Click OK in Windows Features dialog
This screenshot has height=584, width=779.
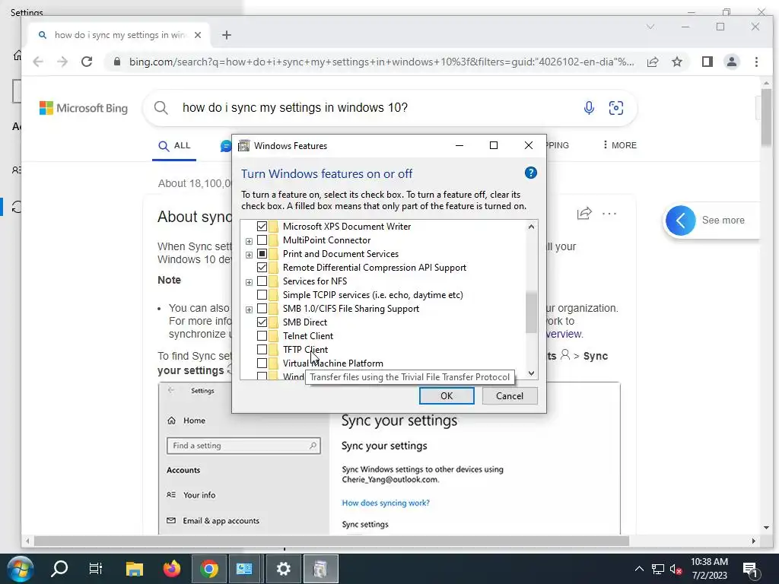pos(447,395)
